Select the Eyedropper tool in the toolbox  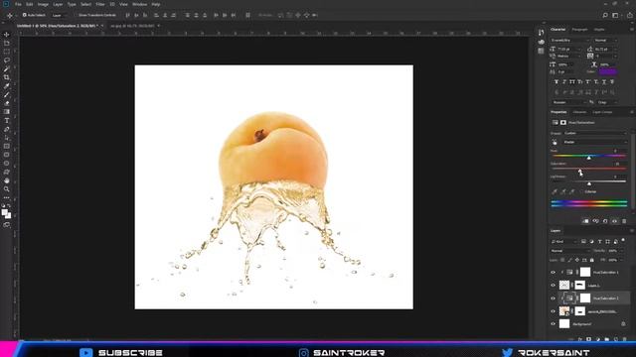[7, 86]
